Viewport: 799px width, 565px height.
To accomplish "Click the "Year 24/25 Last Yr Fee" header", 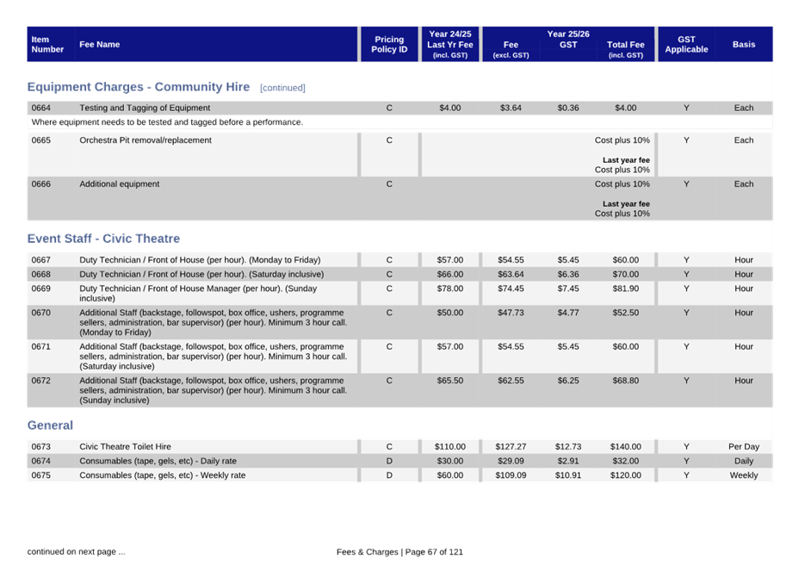I will (x=450, y=45).
